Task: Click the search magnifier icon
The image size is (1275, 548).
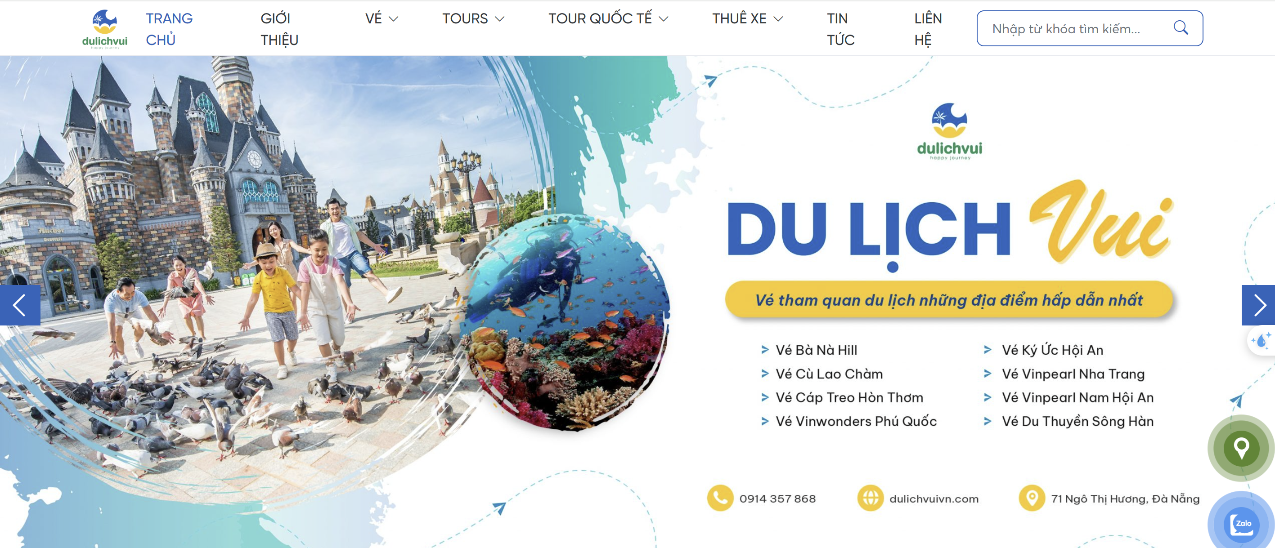Action: (1181, 28)
